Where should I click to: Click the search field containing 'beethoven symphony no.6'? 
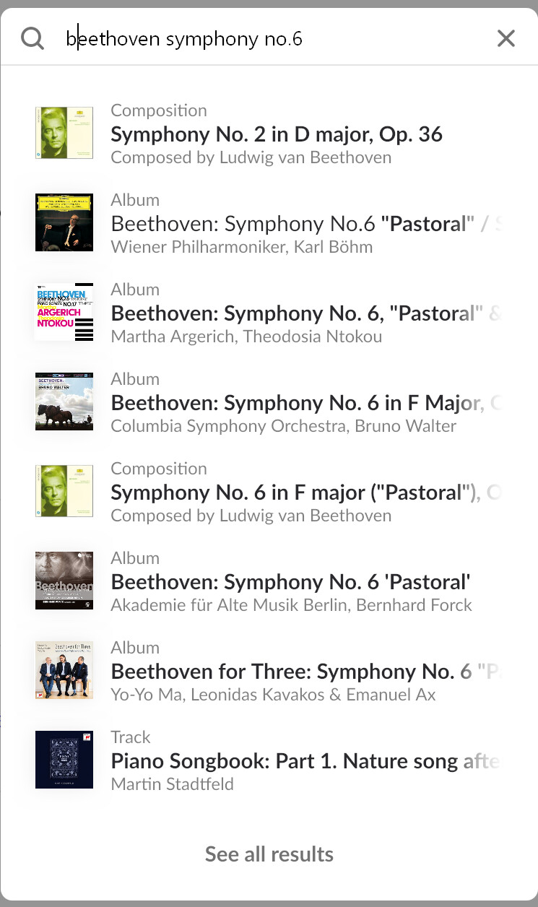(x=274, y=38)
